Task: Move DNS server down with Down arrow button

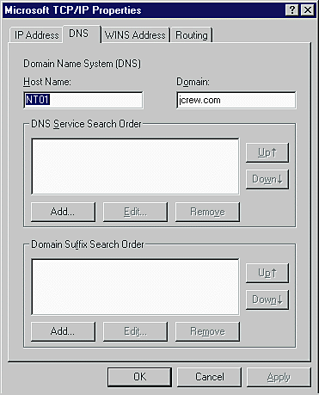Action: click(x=267, y=179)
